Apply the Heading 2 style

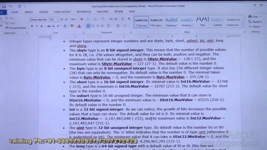point(187,22)
